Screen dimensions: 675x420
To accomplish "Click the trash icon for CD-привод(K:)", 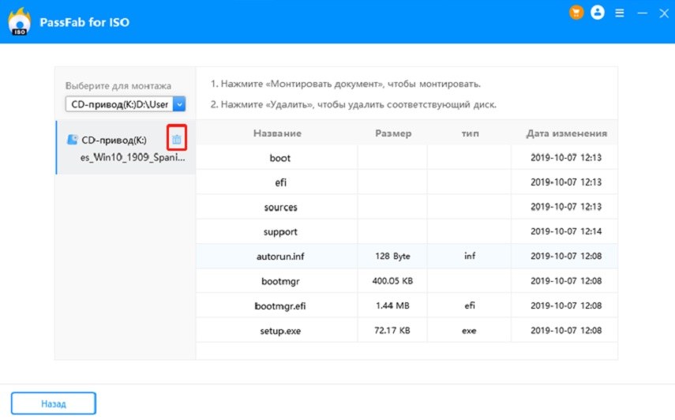I will (177, 139).
